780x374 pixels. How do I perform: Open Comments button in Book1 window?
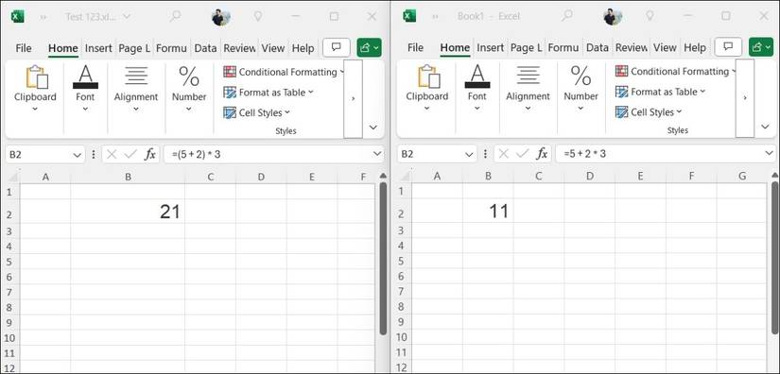pyautogui.click(x=728, y=47)
